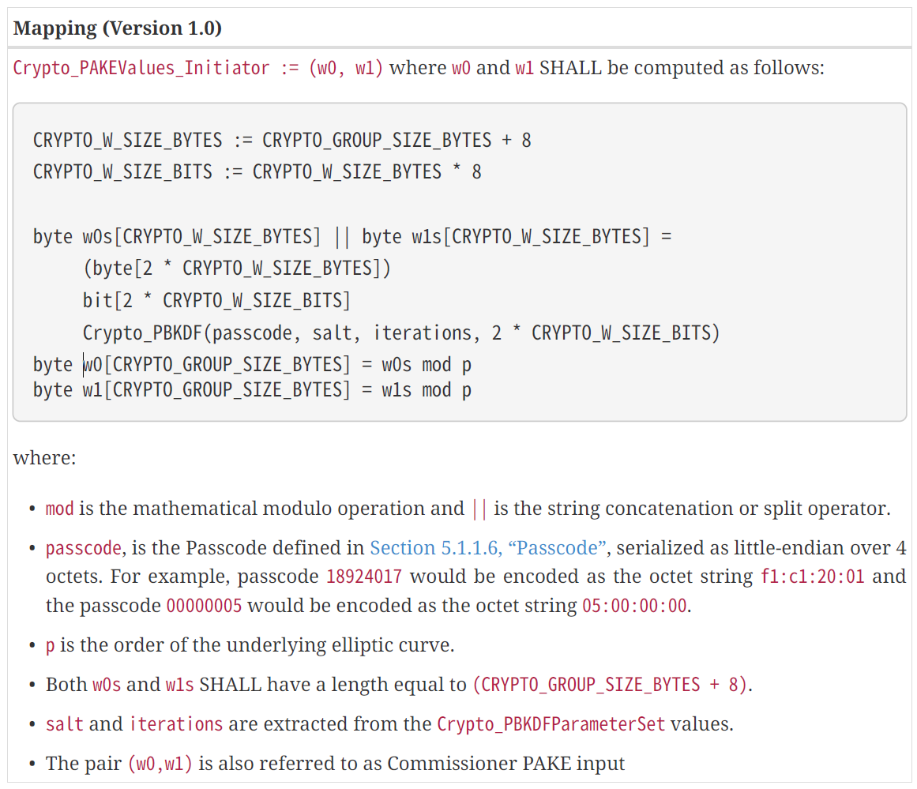This screenshot has width=917, height=789.
Task: Click the Crypto_PAKEValues_Initiator code term
Action: (141, 68)
